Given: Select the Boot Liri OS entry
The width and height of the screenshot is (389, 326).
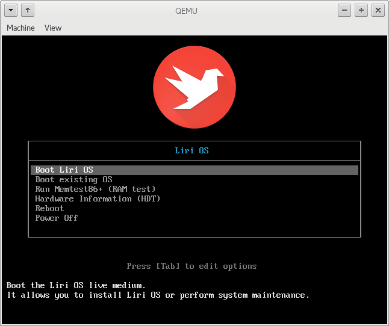Looking at the screenshot, I should pyautogui.click(x=64, y=170).
